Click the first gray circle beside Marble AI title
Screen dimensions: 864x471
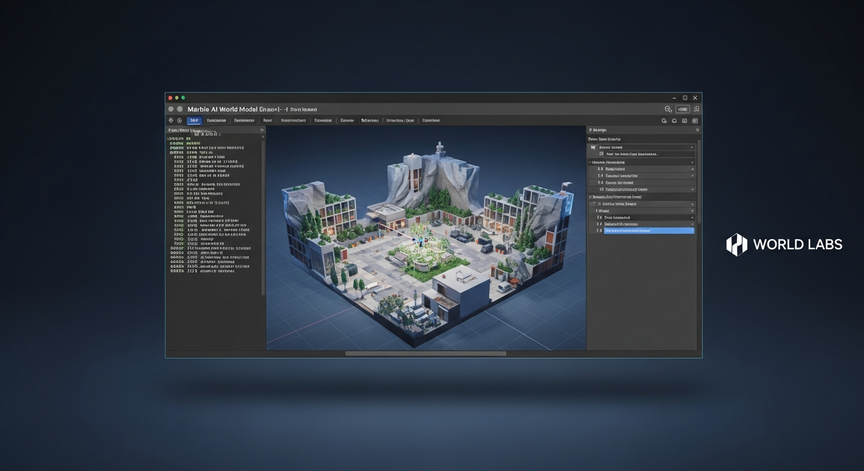coord(171,109)
